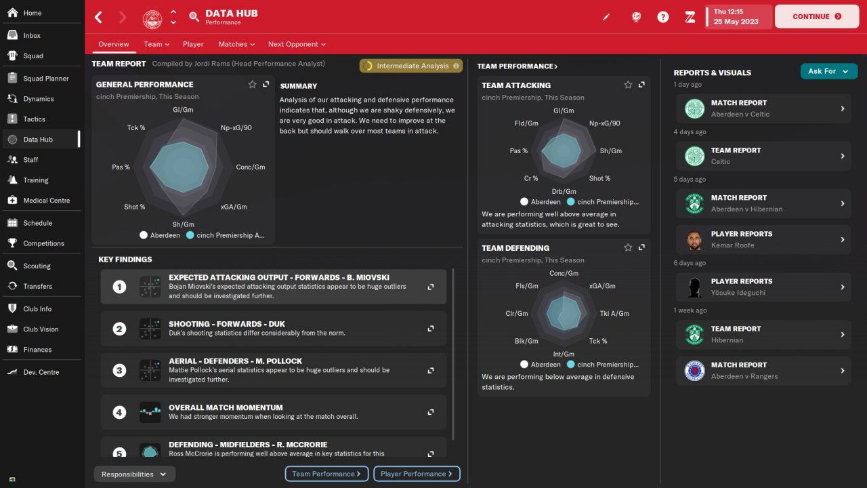Open the Team tab dropdown

156,44
